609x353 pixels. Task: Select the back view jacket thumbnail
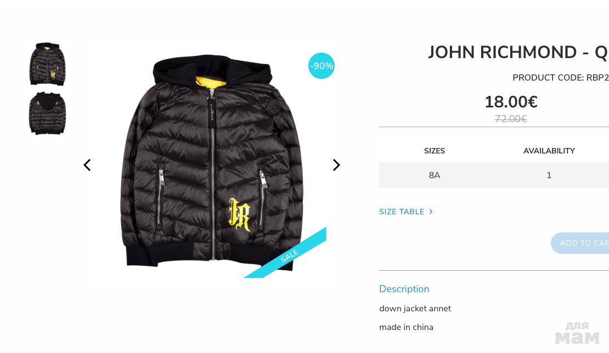[x=47, y=113]
